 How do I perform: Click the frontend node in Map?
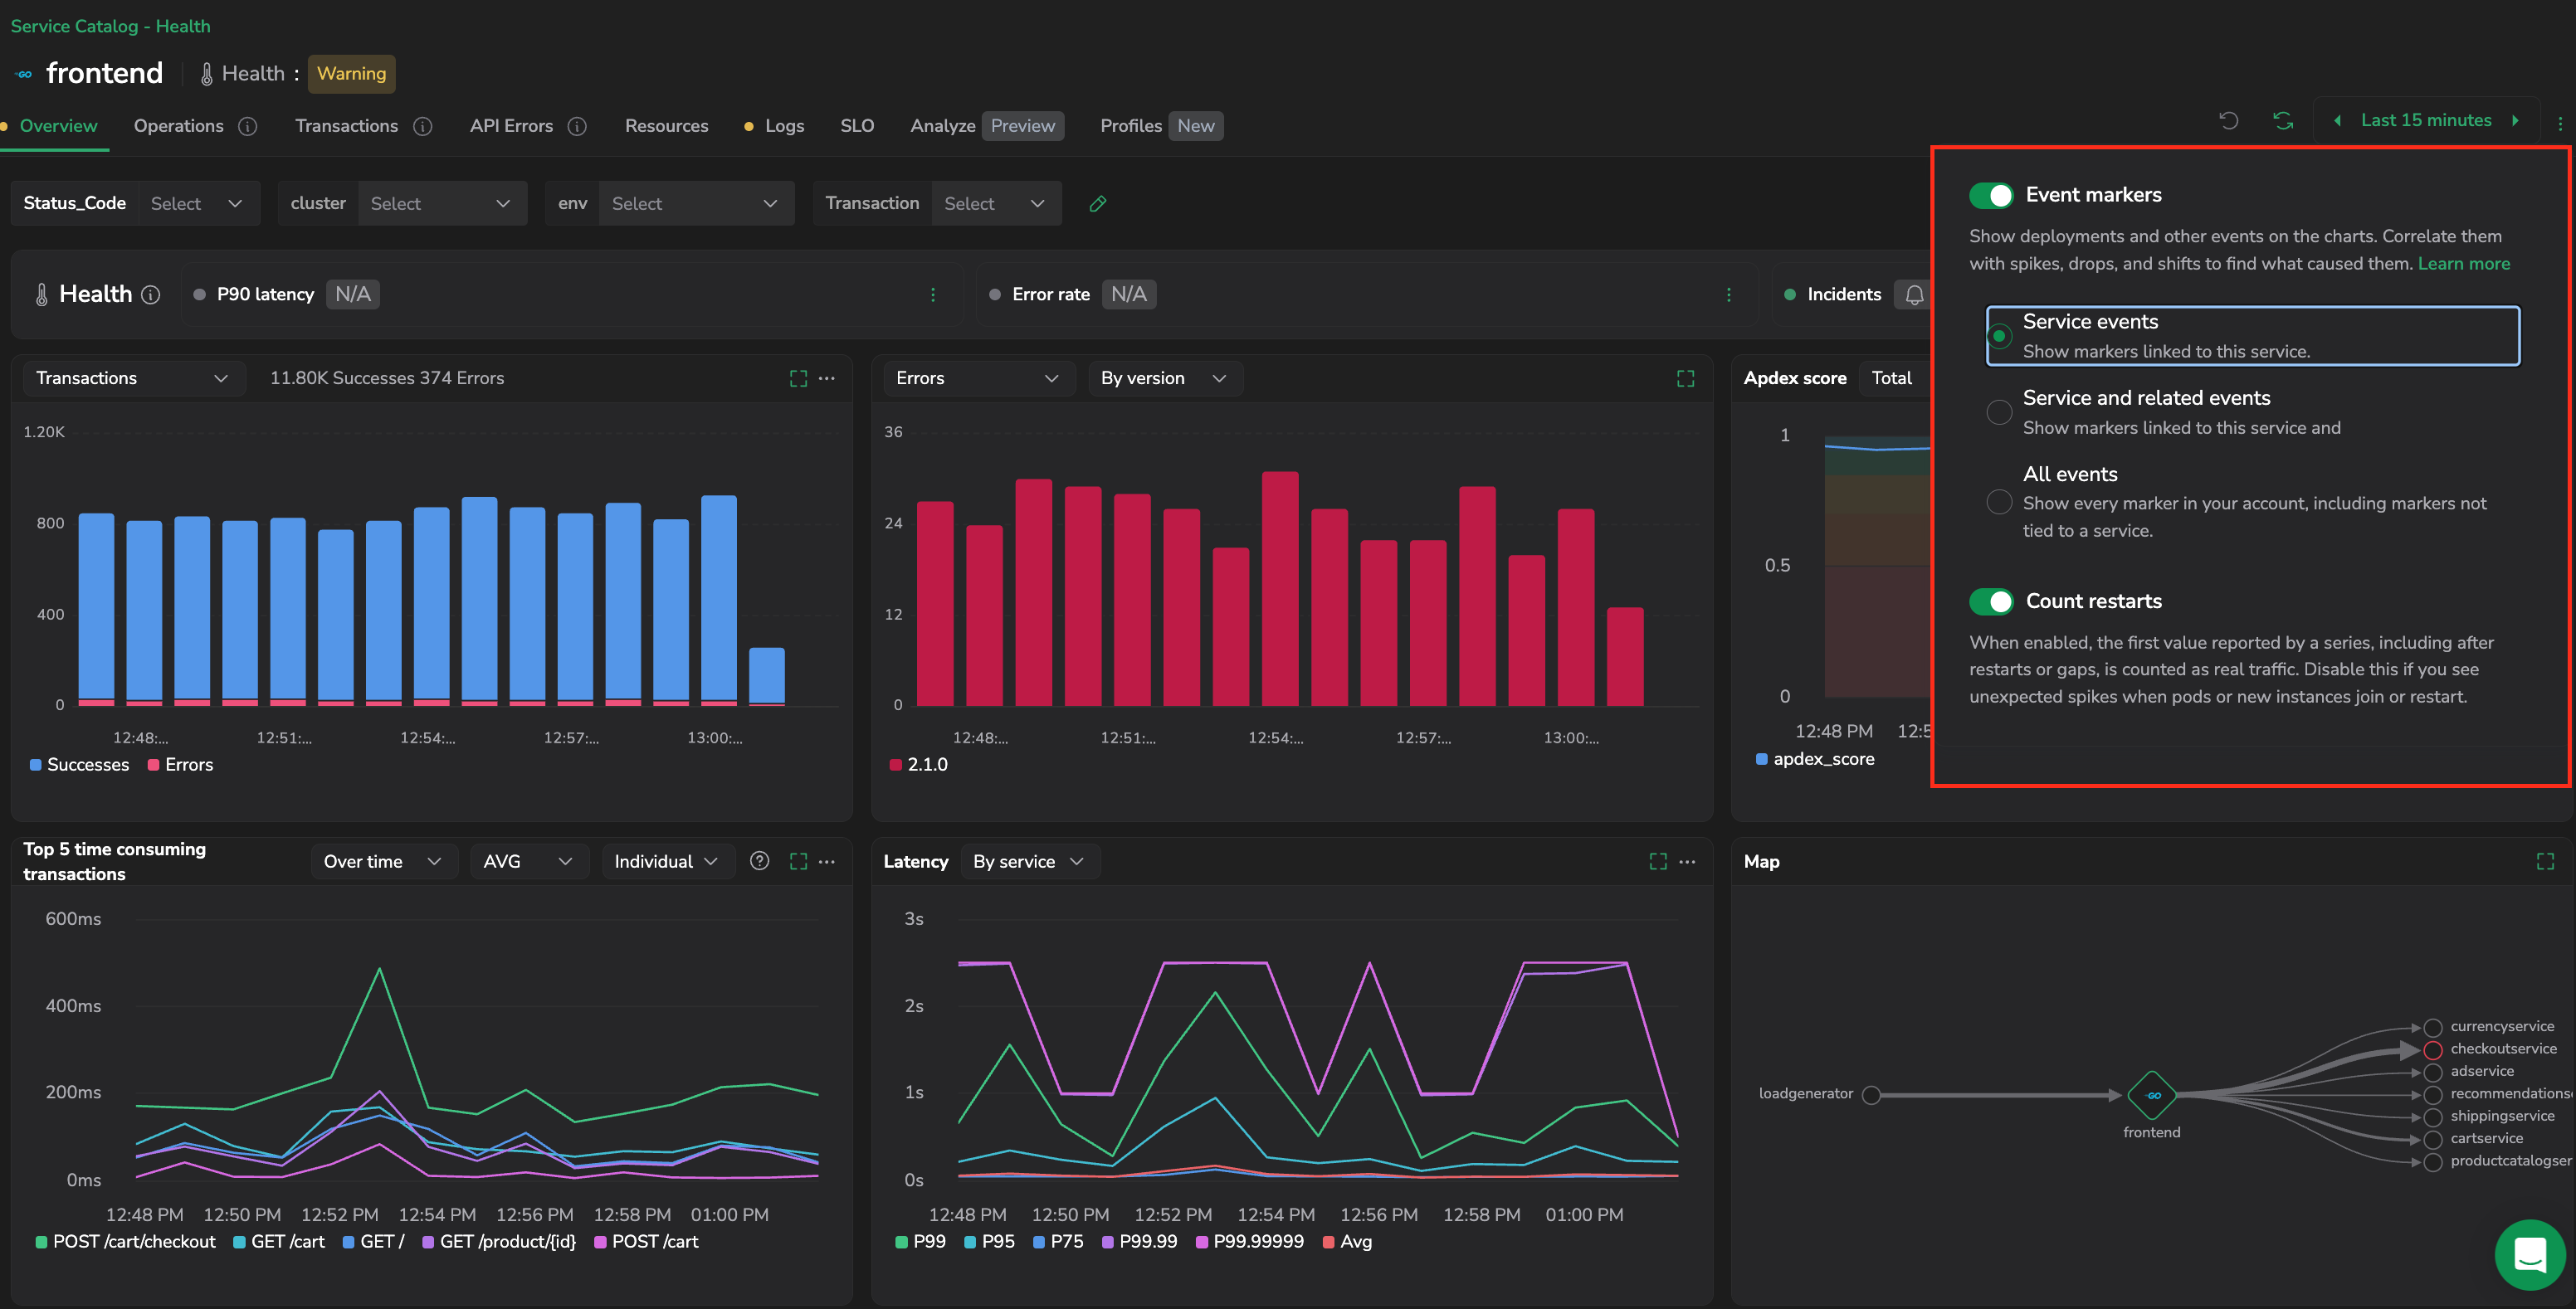[2152, 1095]
